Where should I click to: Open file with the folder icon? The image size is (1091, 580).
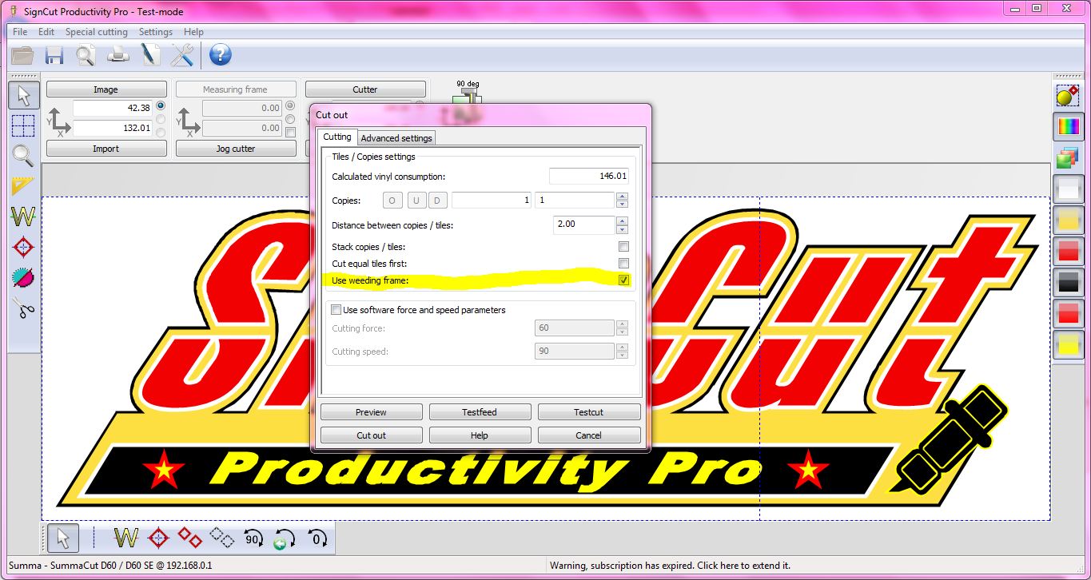pyautogui.click(x=22, y=55)
